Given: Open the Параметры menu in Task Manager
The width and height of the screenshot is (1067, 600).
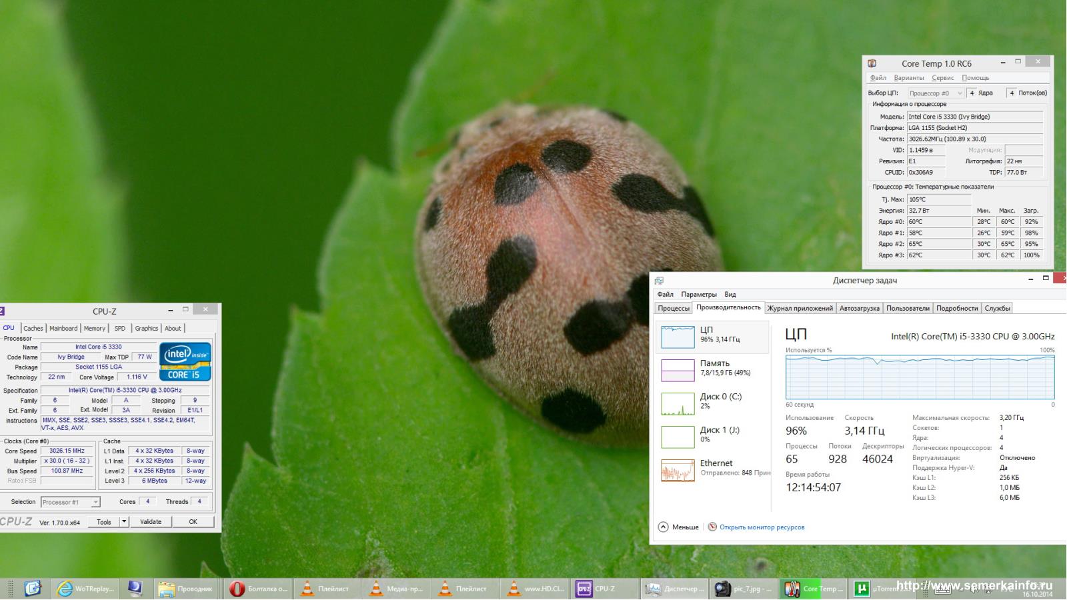Looking at the screenshot, I should [x=698, y=294].
